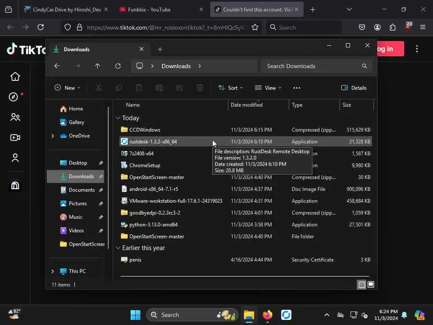Image resolution: width=433 pixels, height=325 pixels.
Task: Switch to CindyCar.Drive browser tab
Action: 66,9
